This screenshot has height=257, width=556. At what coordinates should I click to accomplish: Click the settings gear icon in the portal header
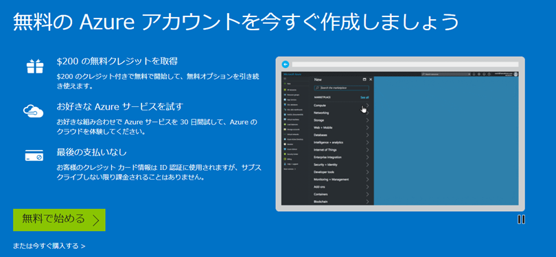tap(478, 74)
